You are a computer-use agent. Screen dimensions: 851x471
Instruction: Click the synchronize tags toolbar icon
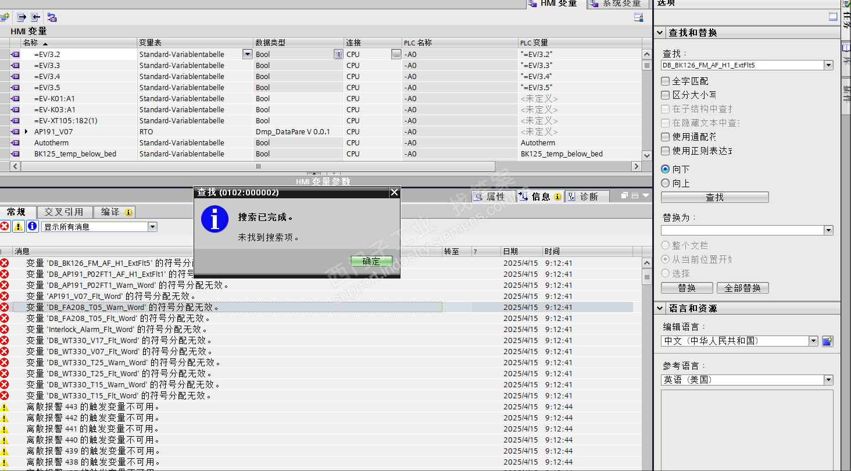[52, 17]
